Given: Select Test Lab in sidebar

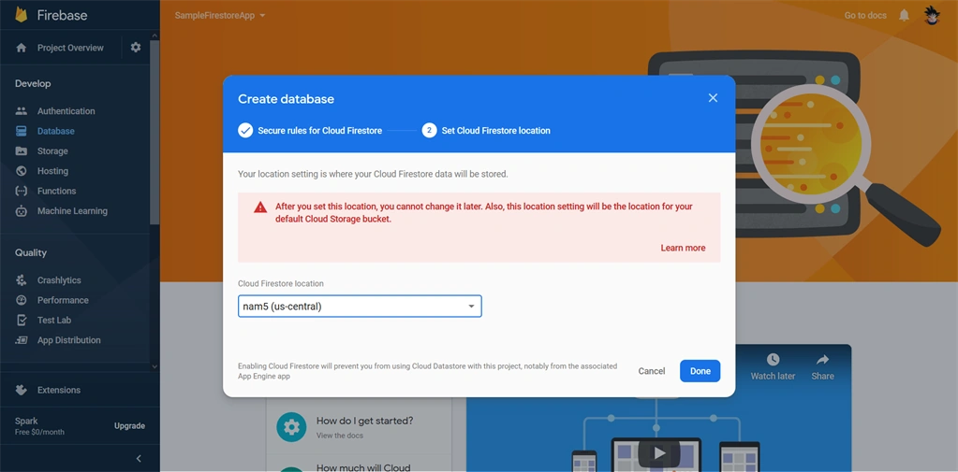Looking at the screenshot, I should [54, 321].
